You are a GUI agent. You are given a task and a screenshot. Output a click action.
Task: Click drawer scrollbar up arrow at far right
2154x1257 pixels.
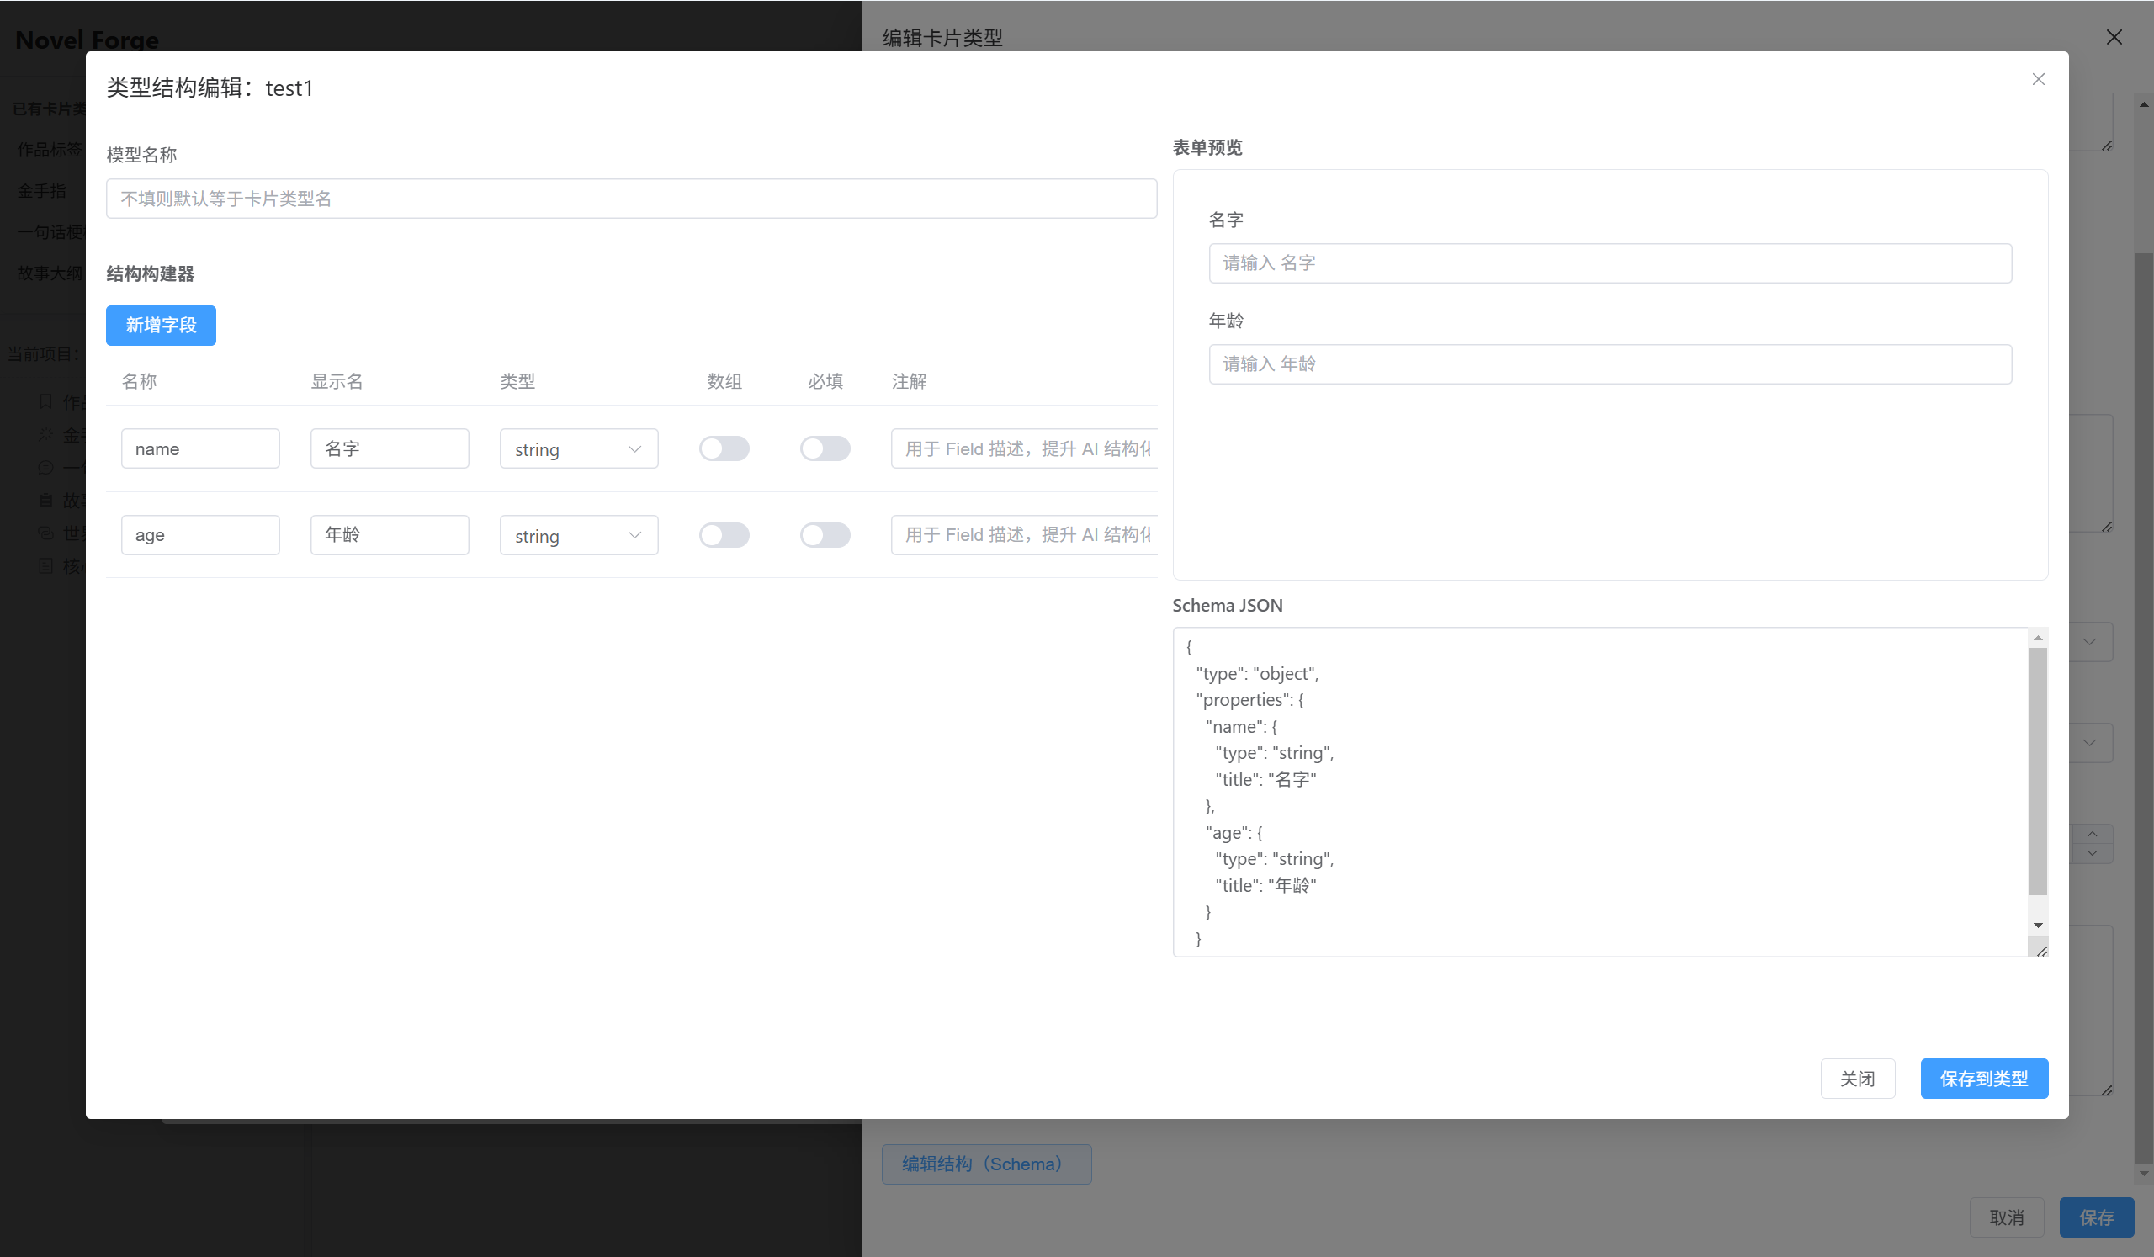coord(2144,105)
